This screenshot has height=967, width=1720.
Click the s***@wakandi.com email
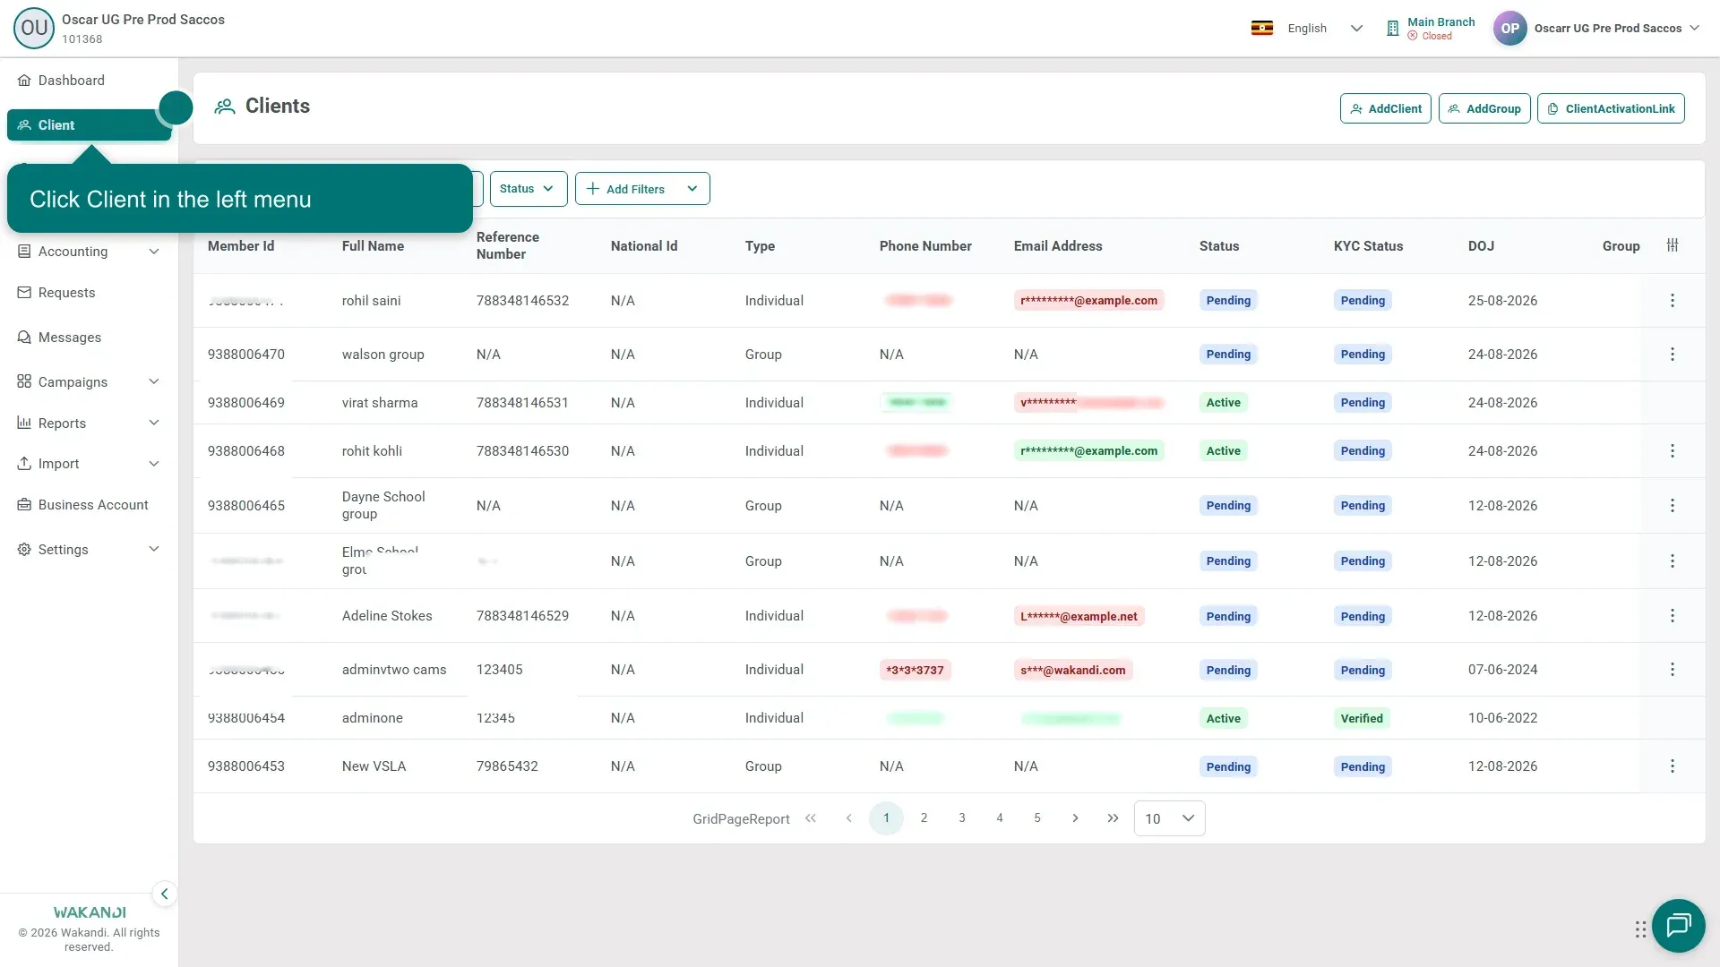(1073, 671)
